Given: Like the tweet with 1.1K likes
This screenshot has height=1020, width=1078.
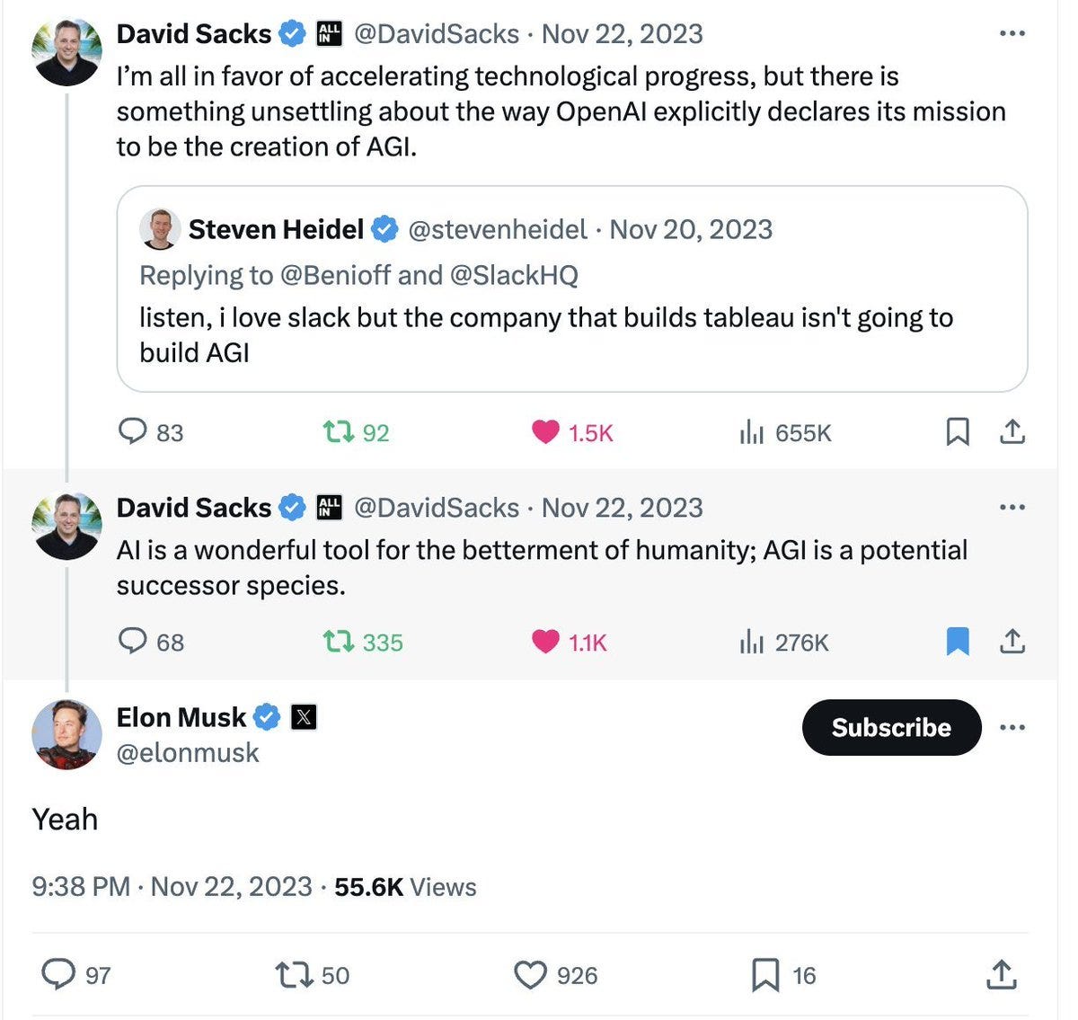Looking at the screenshot, I should click(570, 642).
